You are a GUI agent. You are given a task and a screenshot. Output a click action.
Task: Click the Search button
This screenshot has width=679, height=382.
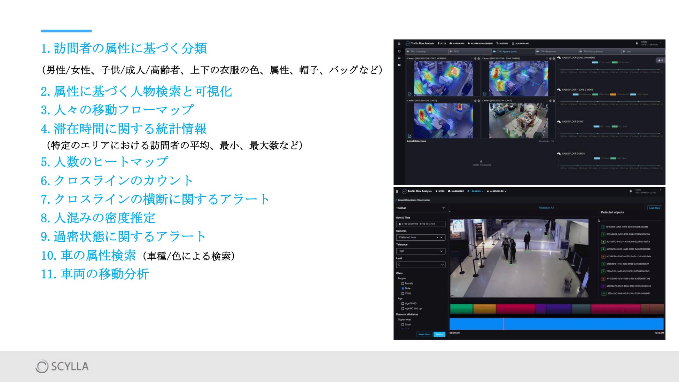point(439,334)
